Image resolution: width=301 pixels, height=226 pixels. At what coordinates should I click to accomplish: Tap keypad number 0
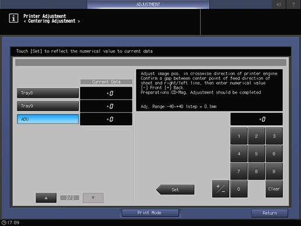pos(239,189)
